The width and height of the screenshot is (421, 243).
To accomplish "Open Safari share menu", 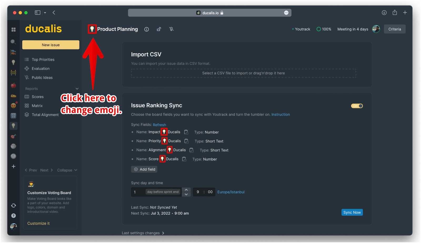I will point(395,12).
